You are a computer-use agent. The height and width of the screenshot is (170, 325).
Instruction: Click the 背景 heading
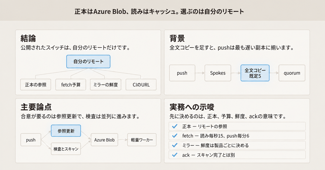177,38
